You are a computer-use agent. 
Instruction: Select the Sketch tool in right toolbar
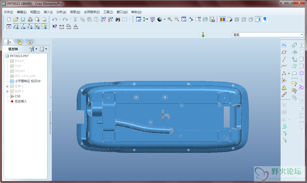click(x=284, y=45)
